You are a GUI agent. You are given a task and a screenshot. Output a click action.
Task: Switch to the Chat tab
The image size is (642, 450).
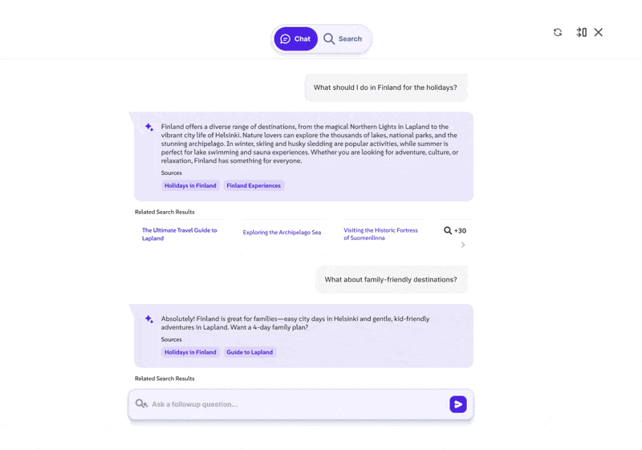(295, 39)
